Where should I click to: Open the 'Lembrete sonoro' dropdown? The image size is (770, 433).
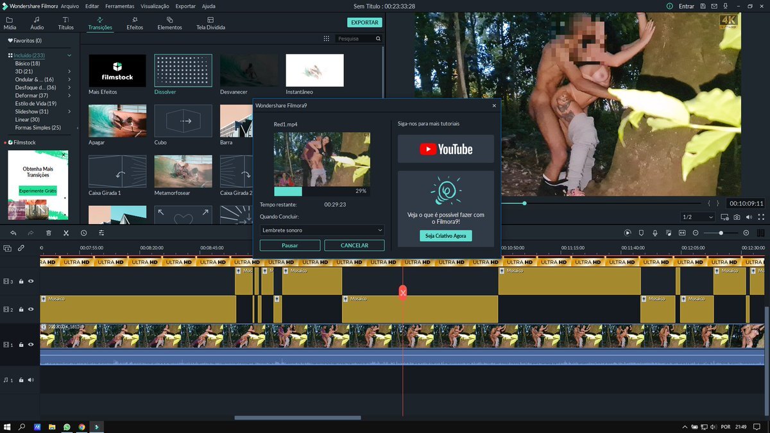[322, 230]
